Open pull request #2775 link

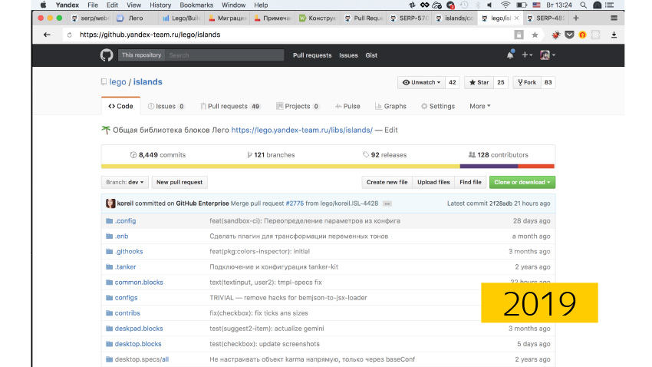(295, 203)
